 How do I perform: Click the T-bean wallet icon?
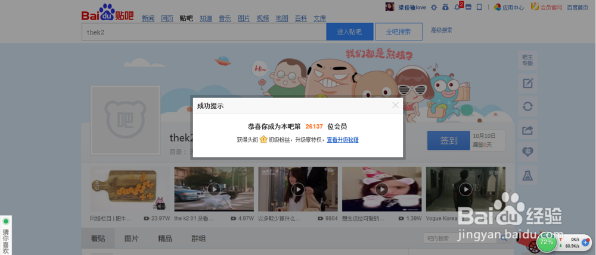coord(445,7)
